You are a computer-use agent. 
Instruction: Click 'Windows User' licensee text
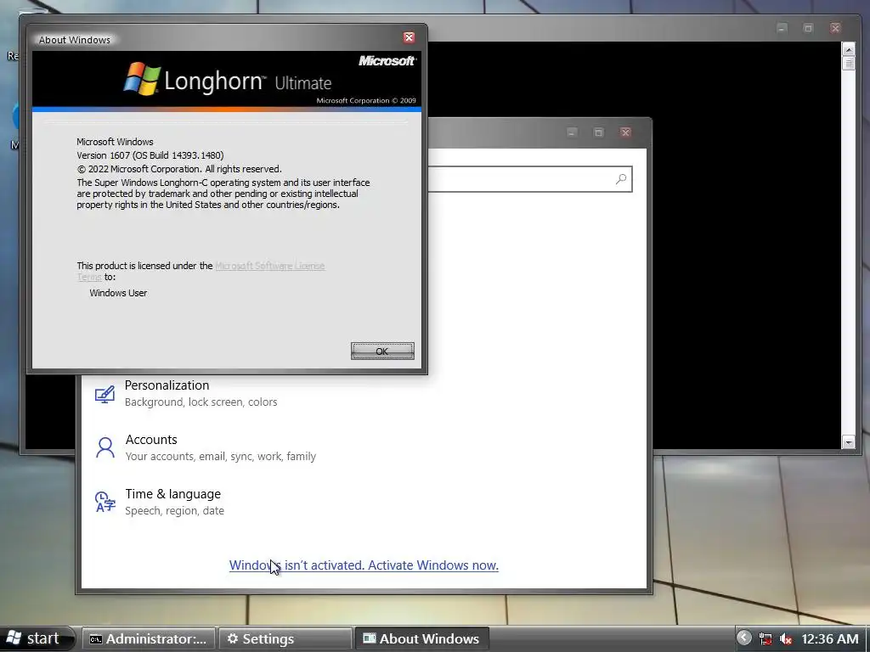click(x=118, y=293)
